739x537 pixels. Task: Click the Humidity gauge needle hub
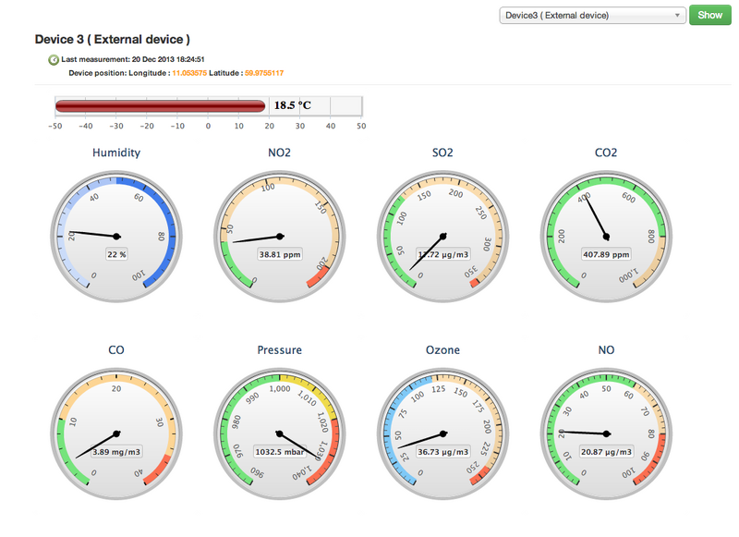tap(117, 237)
